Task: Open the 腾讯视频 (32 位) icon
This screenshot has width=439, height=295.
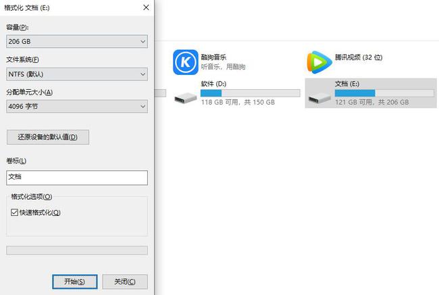Action: click(x=319, y=62)
